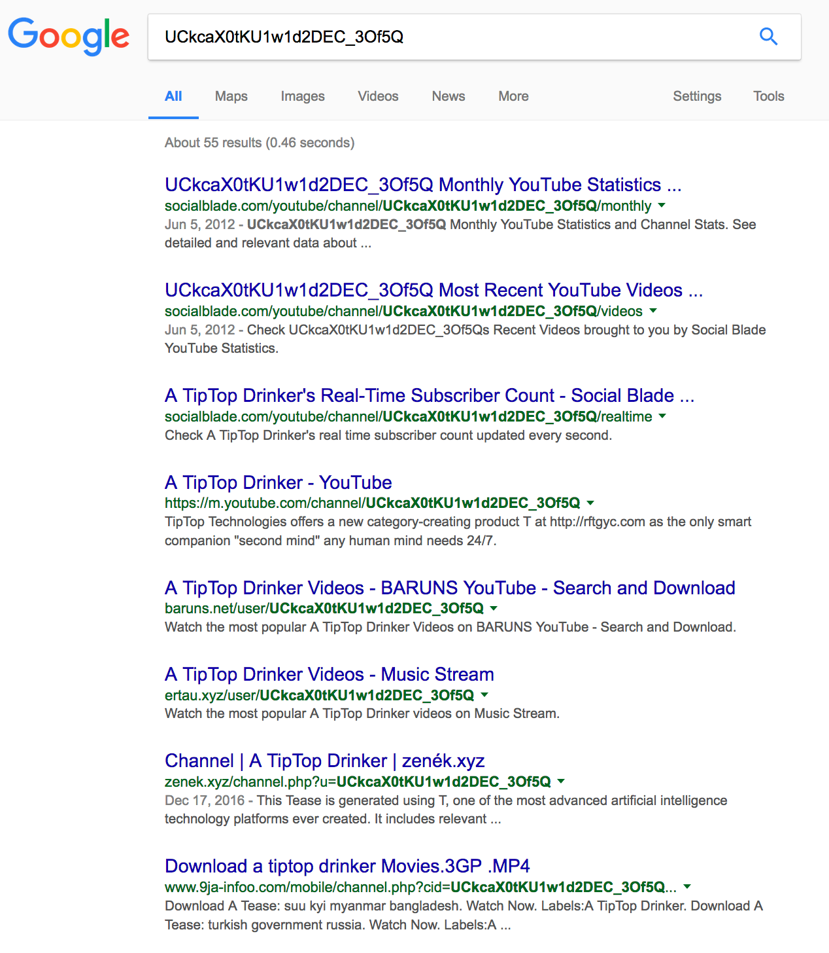This screenshot has width=829, height=953.
Task: Open A TipTop Drinker Videos - Music Stream result
Action: (330, 674)
